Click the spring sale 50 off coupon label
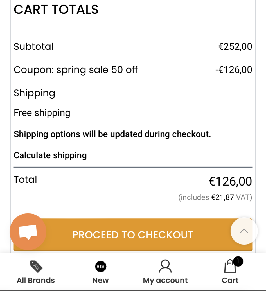The image size is (266, 291). point(76,70)
